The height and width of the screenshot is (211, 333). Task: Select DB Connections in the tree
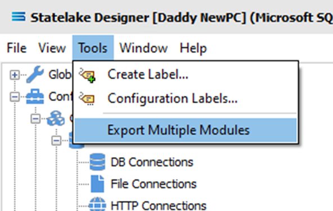pos(152,162)
